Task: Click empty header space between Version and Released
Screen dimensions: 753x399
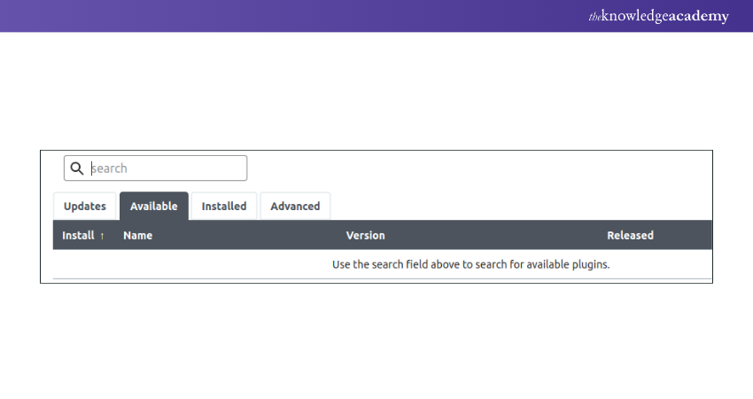Action: coord(496,236)
